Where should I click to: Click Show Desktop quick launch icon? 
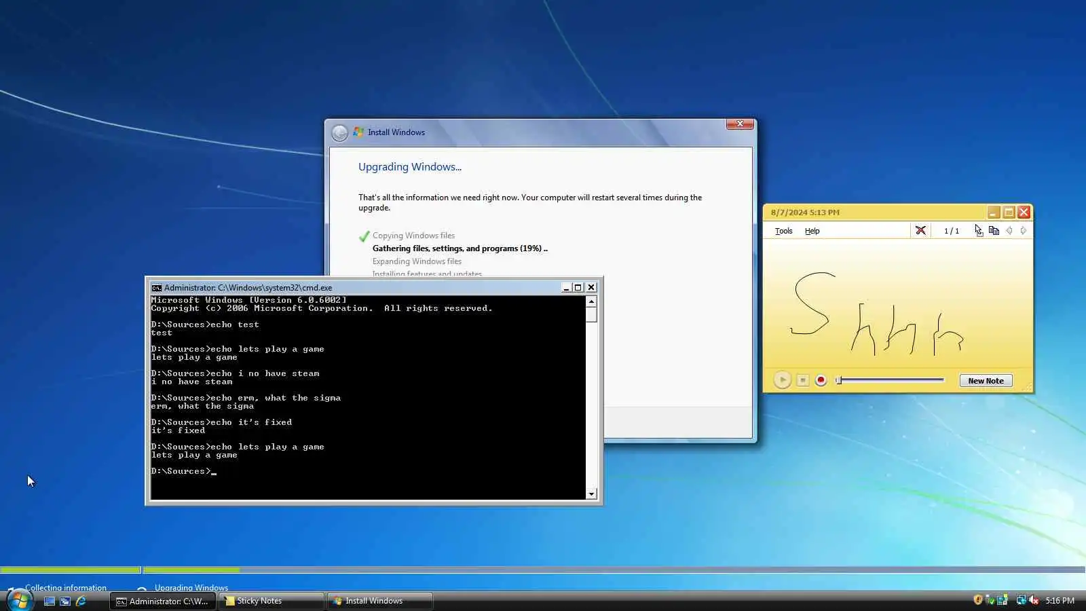50,601
